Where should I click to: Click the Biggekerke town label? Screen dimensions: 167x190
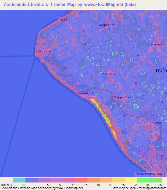point(123,97)
